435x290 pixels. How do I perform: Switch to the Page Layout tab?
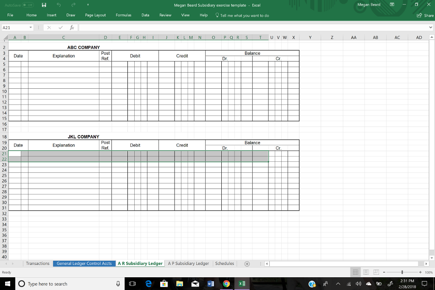pos(95,15)
